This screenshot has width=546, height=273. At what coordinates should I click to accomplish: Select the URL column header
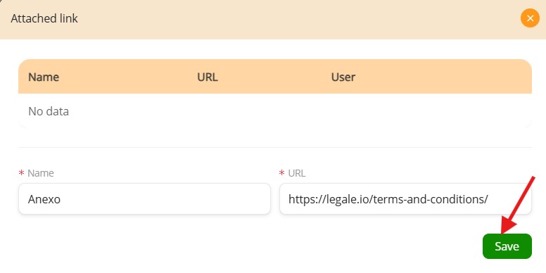pyautogui.click(x=208, y=77)
